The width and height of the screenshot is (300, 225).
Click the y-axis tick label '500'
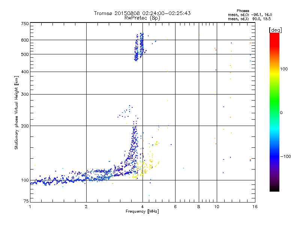click(x=25, y=54)
